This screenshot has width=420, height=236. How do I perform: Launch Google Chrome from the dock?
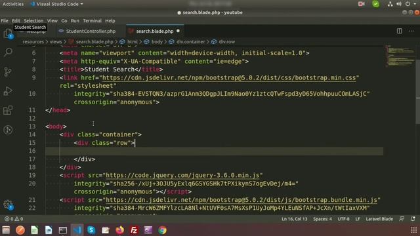point(162,230)
